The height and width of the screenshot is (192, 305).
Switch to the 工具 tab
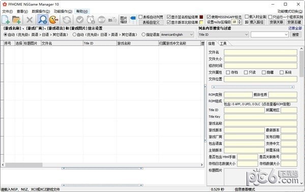223,43
